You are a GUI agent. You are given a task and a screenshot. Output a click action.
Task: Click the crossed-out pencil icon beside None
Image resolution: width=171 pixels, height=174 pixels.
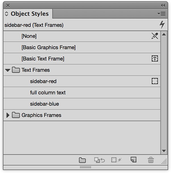click(x=155, y=36)
